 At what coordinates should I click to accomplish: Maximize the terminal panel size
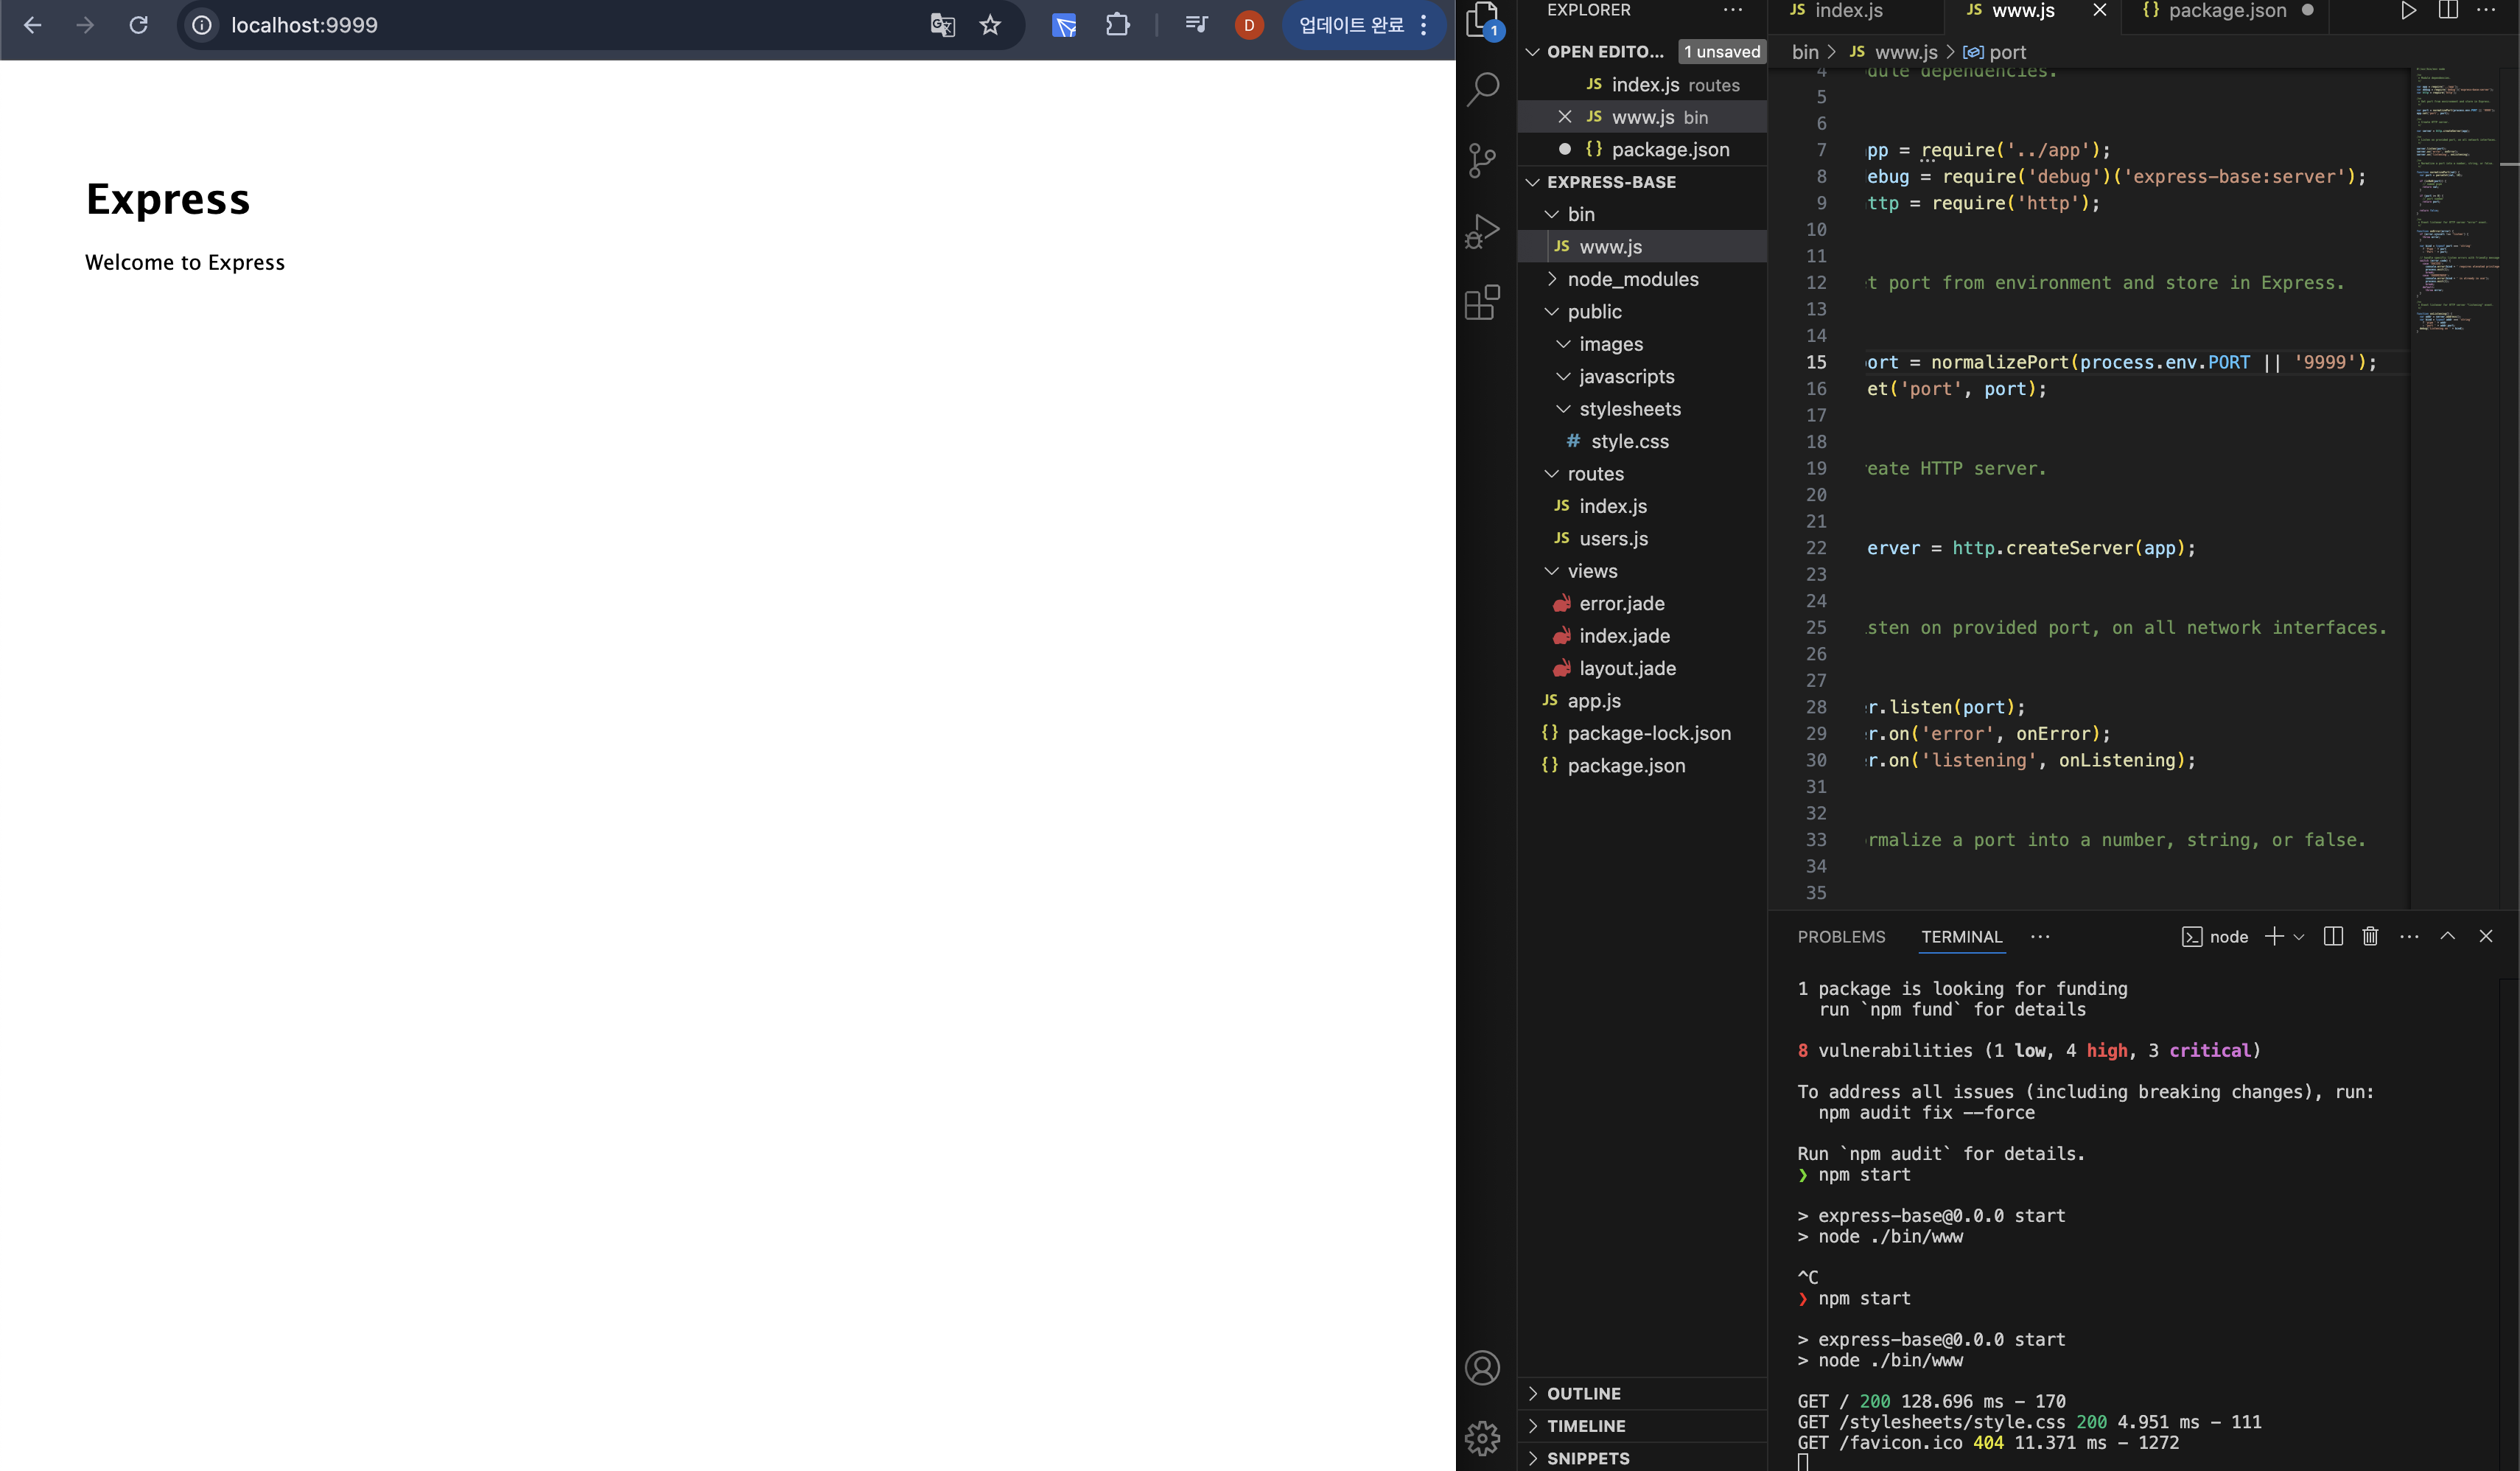pos(2447,936)
